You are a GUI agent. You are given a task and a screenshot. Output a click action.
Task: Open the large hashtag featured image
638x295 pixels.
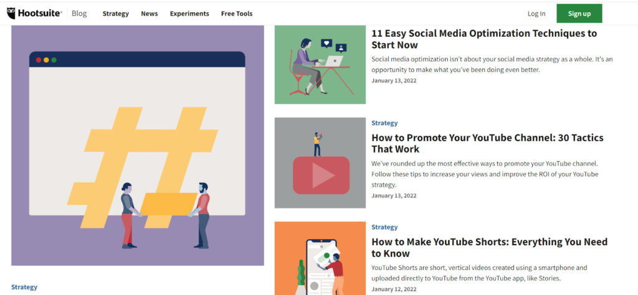[x=138, y=146]
